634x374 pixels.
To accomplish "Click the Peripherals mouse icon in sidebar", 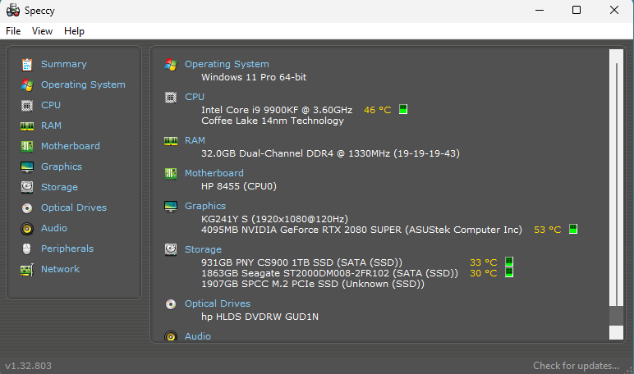I will coord(27,249).
